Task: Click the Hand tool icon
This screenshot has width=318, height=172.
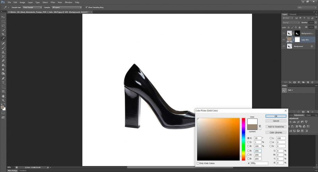Action: tap(3, 96)
